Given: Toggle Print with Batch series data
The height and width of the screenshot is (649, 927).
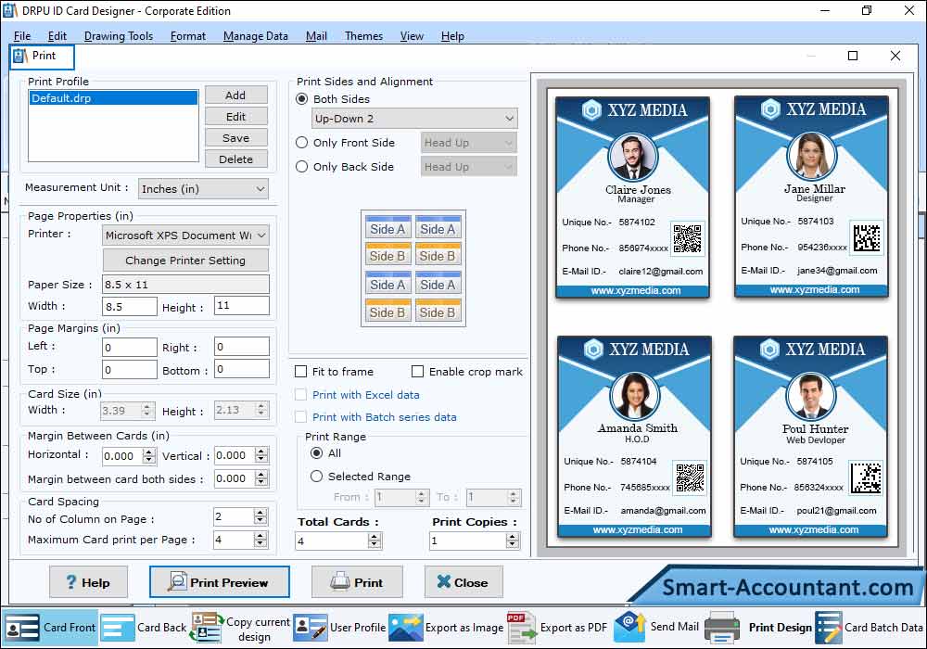Looking at the screenshot, I should [x=301, y=416].
